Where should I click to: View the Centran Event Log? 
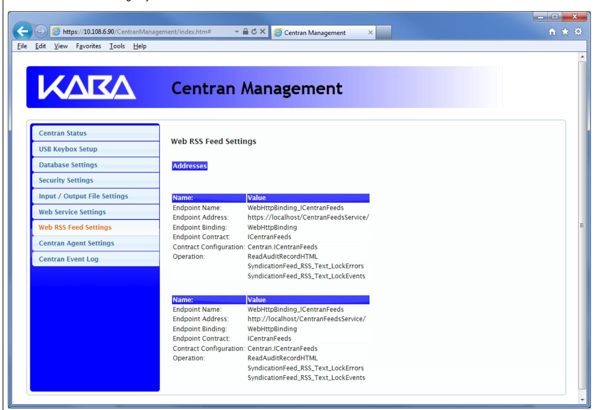pos(96,259)
